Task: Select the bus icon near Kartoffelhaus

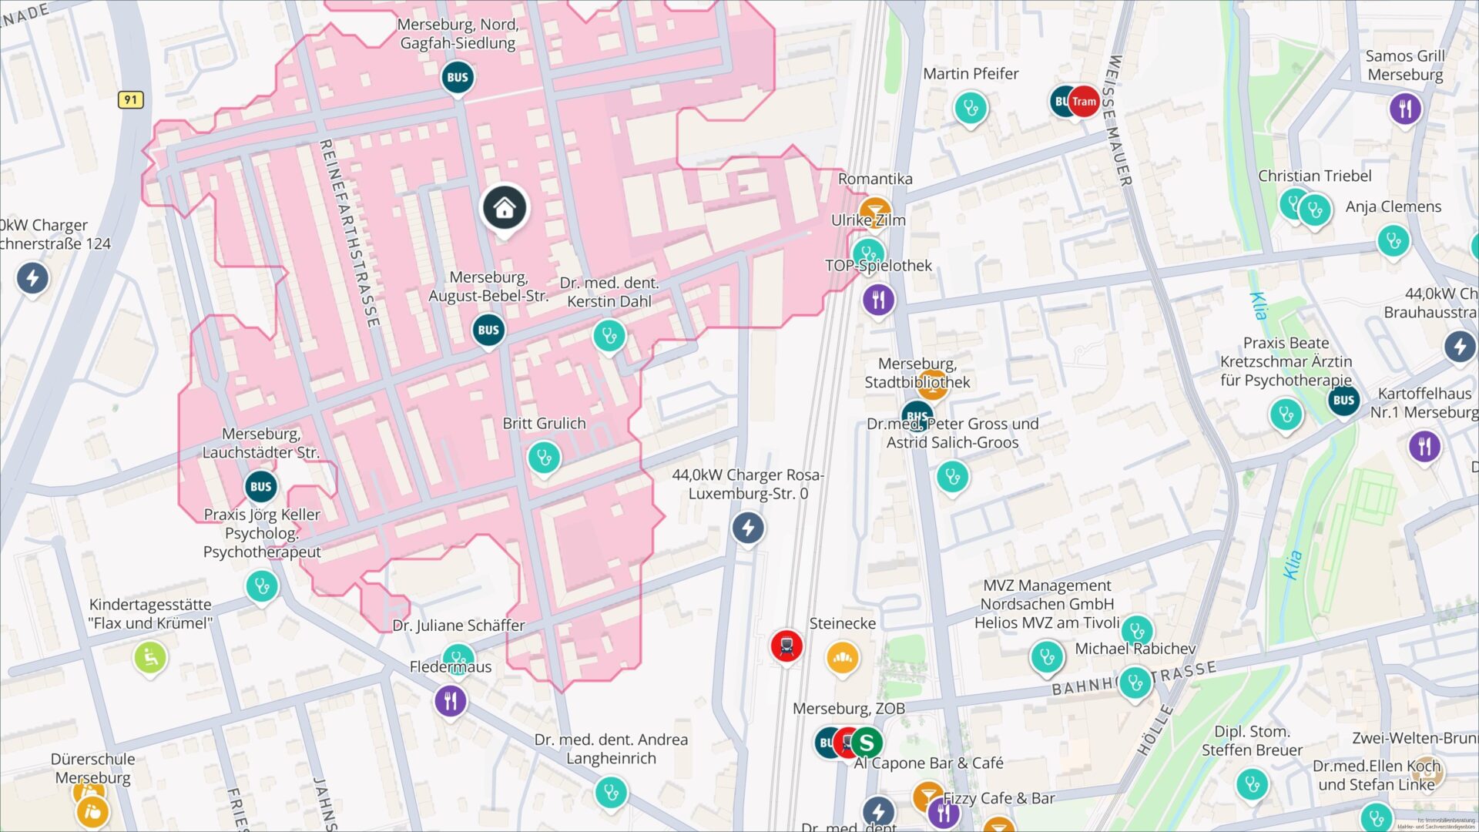Action: pyautogui.click(x=1343, y=400)
